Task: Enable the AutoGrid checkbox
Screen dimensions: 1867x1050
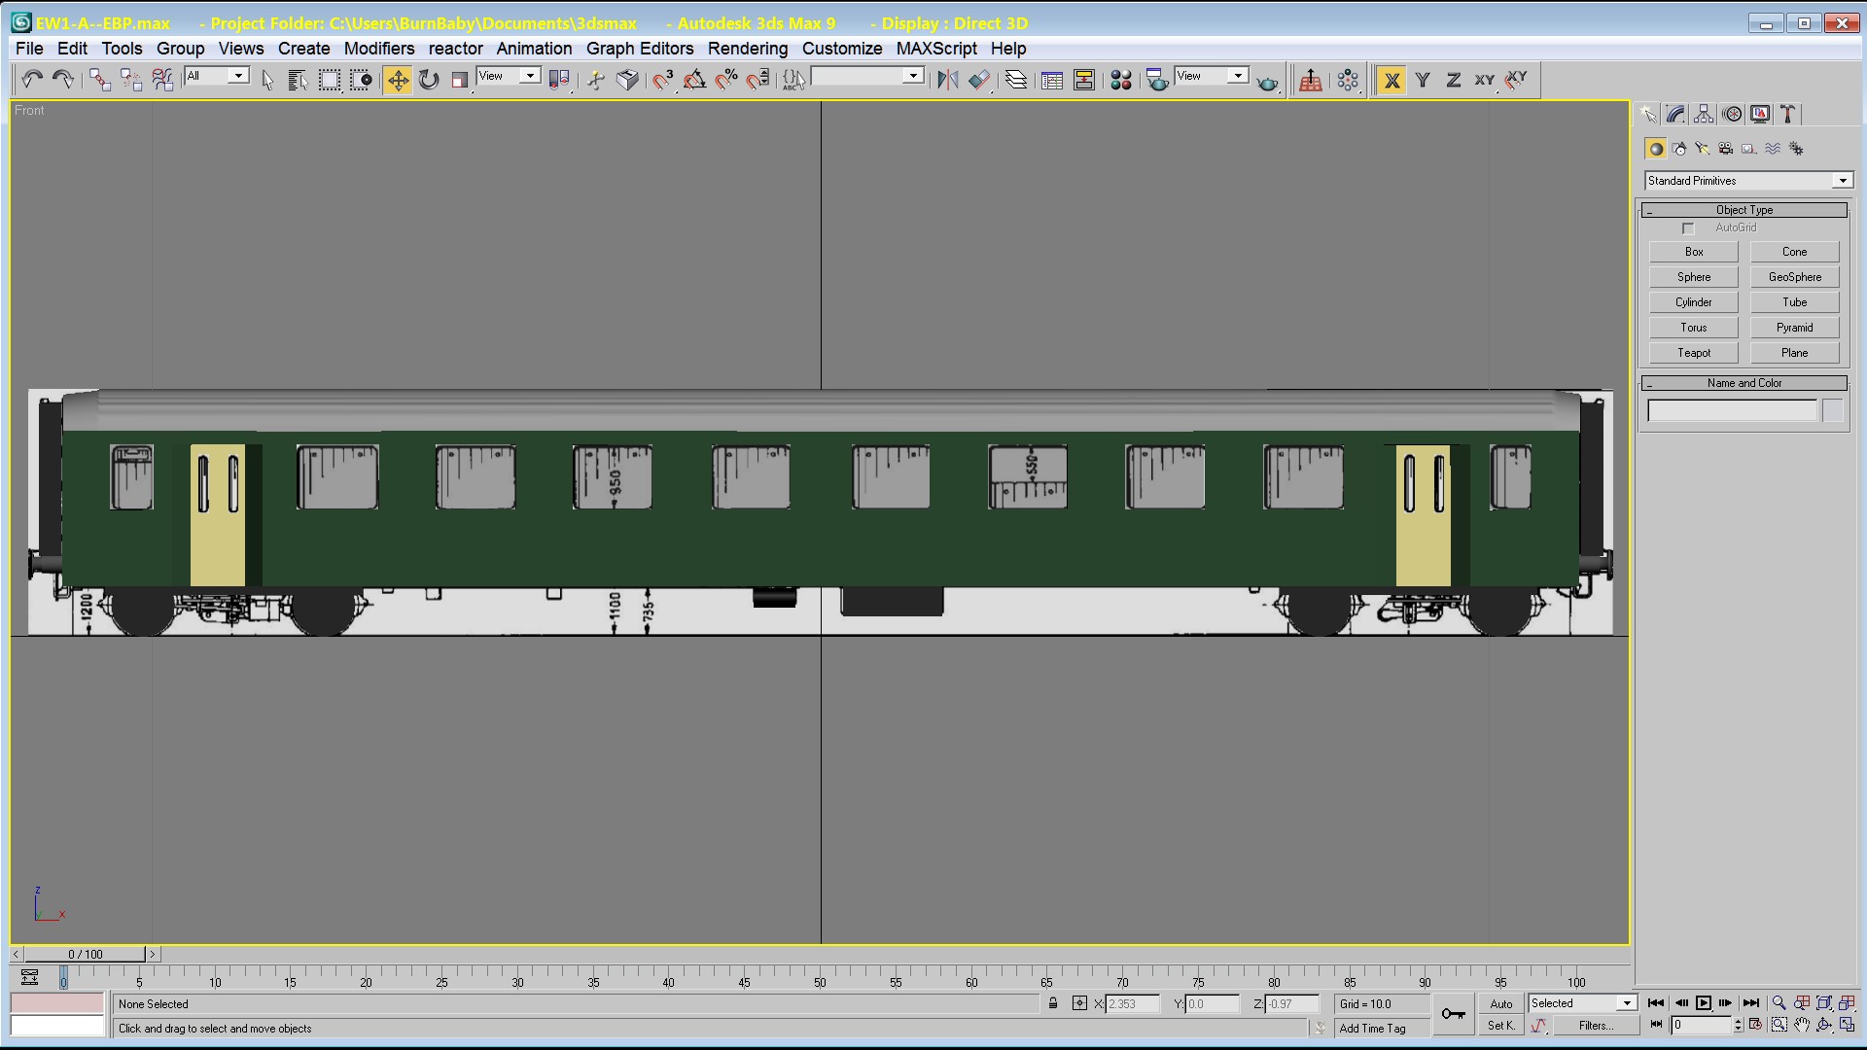Action: click(1689, 228)
